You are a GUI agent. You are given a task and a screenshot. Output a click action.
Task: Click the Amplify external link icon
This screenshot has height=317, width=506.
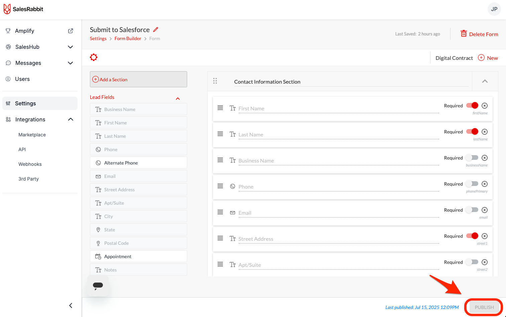[71, 31]
